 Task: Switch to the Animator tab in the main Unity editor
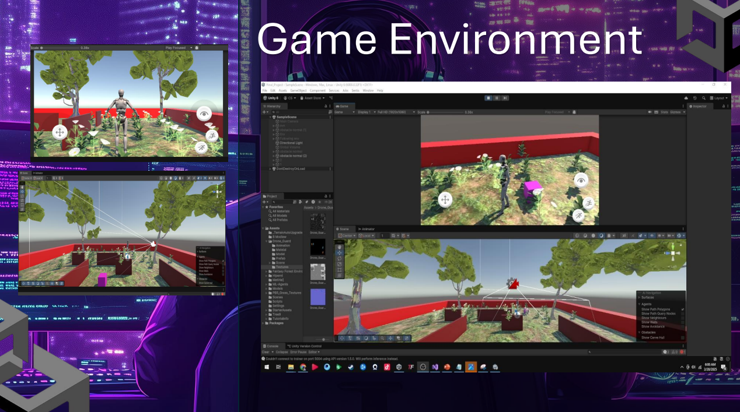366,229
